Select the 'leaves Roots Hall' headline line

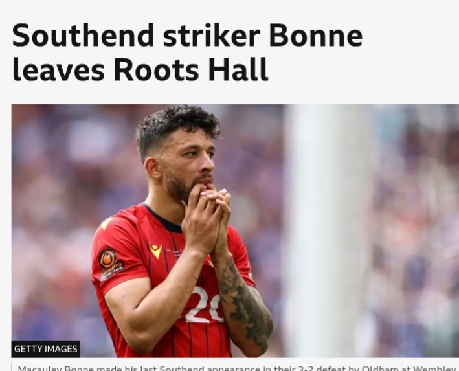coord(140,70)
